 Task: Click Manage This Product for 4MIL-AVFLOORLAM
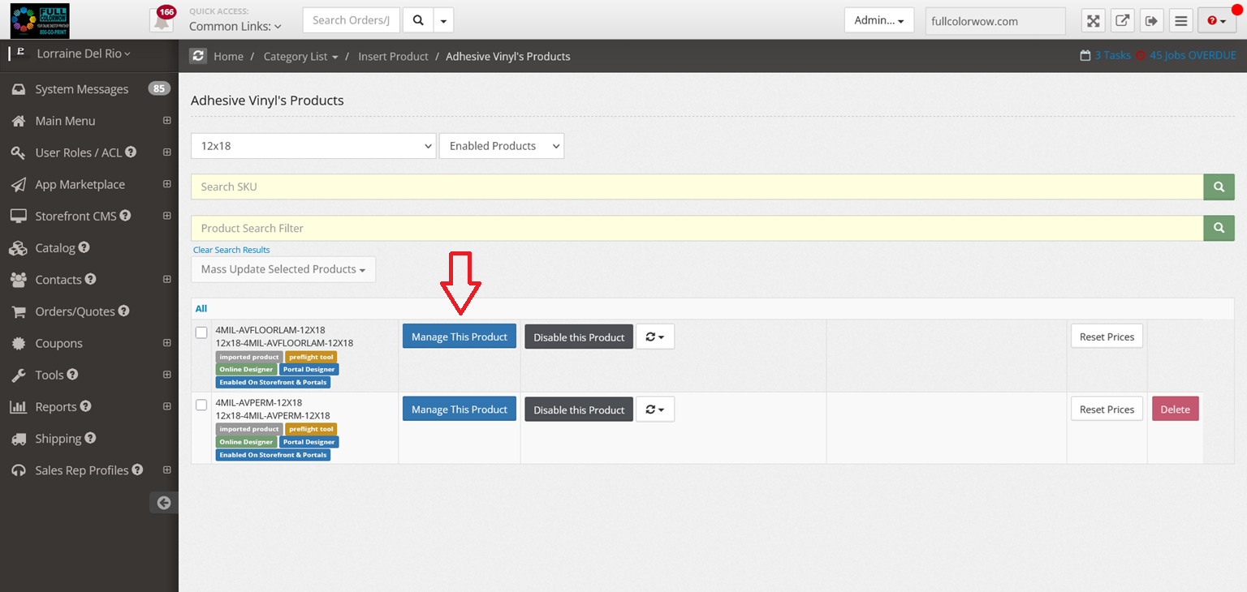[x=459, y=337]
